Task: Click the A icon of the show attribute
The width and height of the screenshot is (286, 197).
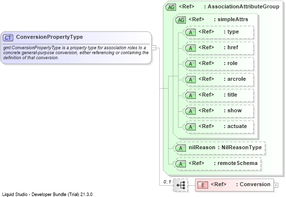Action: tap(190, 111)
